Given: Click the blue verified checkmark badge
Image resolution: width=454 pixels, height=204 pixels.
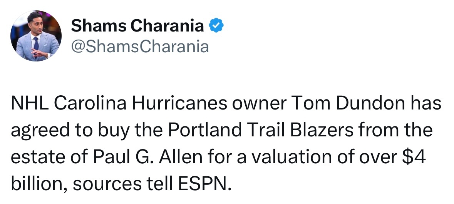Looking at the screenshot, I should click(x=216, y=25).
